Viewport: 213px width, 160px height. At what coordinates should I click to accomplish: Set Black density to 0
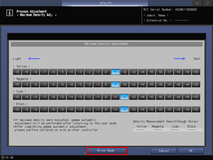(x=106, y=109)
